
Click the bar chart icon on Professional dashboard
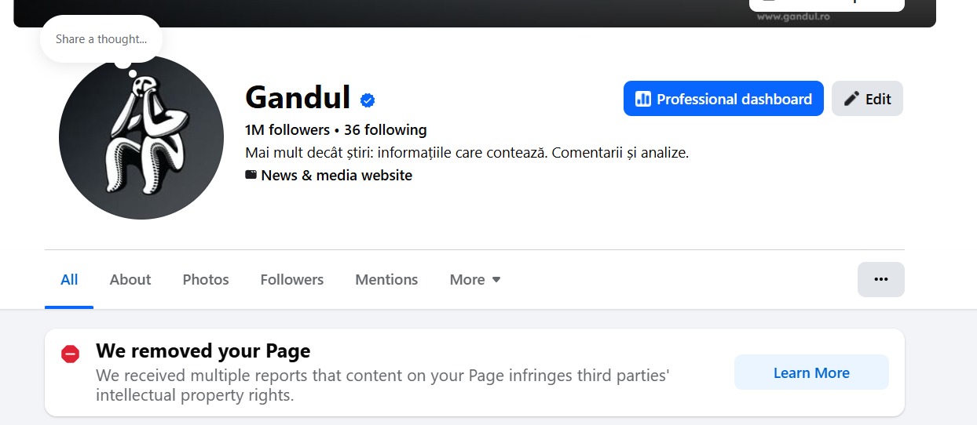643,99
